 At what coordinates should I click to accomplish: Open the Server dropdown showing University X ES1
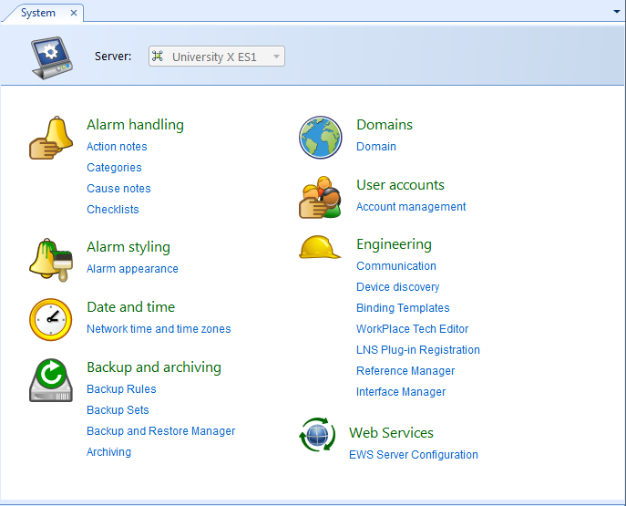tap(217, 57)
